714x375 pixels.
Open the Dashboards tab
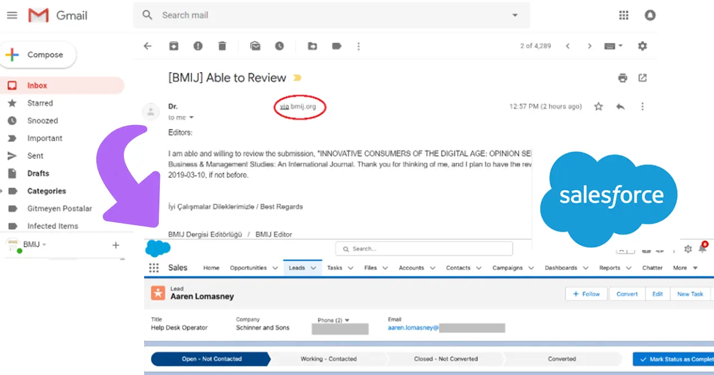point(561,268)
